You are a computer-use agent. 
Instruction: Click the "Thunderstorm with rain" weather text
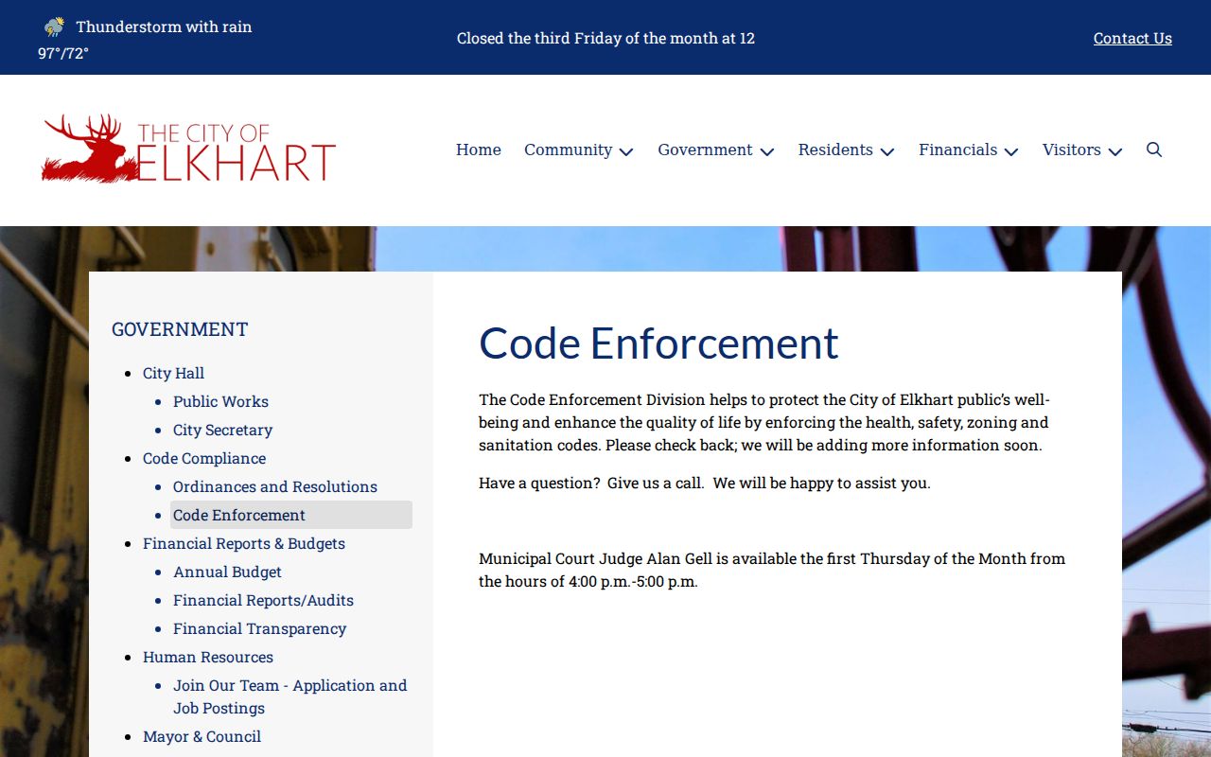[x=164, y=26]
